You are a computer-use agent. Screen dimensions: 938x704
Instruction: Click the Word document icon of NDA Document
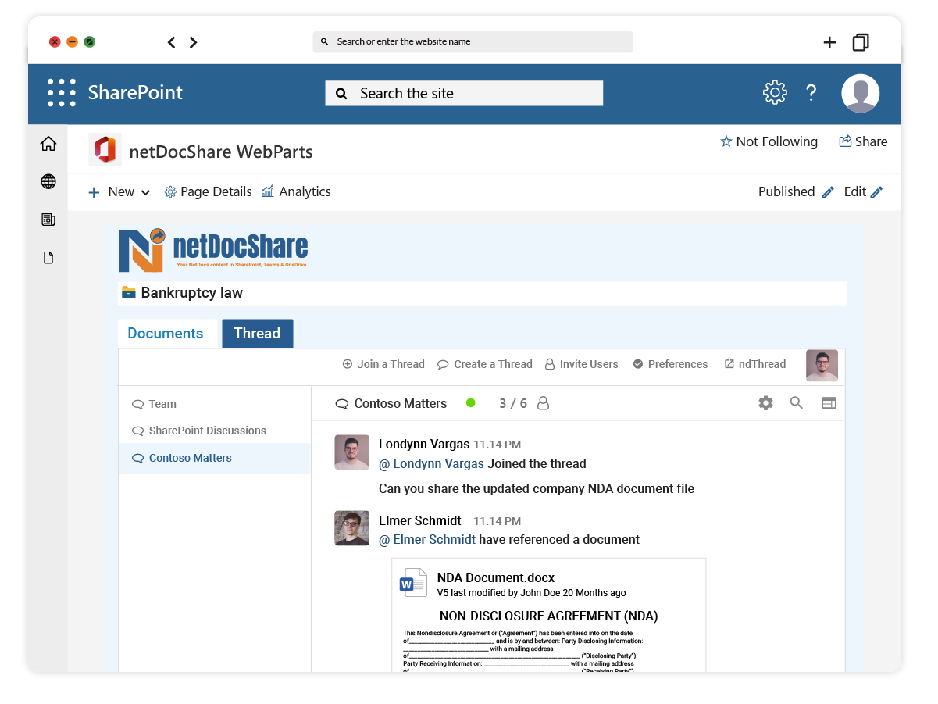pyautogui.click(x=413, y=583)
